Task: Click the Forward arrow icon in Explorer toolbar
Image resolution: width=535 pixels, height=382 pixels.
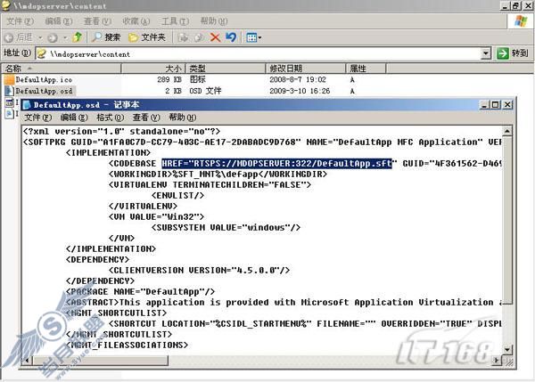Action: pos(53,37)
